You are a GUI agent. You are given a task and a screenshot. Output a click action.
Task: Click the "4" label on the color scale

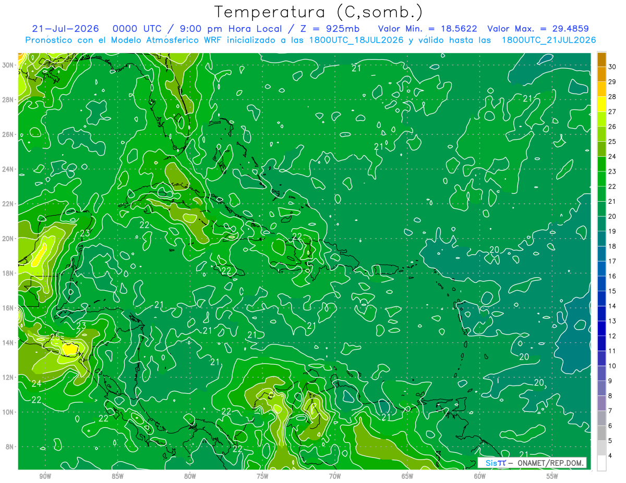click(x=610, y=456)
